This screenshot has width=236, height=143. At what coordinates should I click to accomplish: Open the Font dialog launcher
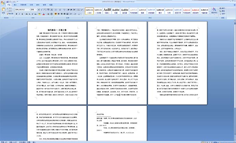(53, 17)
